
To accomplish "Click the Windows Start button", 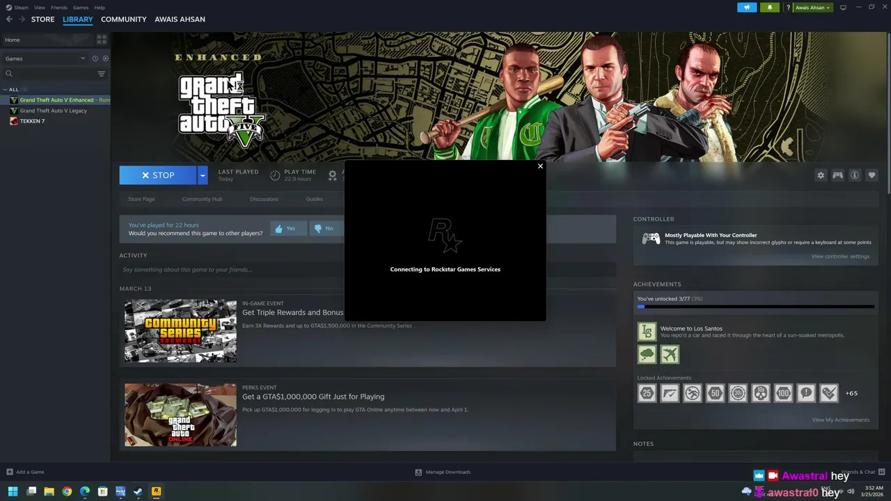I will pyautogui.click(x=13, y=491).
